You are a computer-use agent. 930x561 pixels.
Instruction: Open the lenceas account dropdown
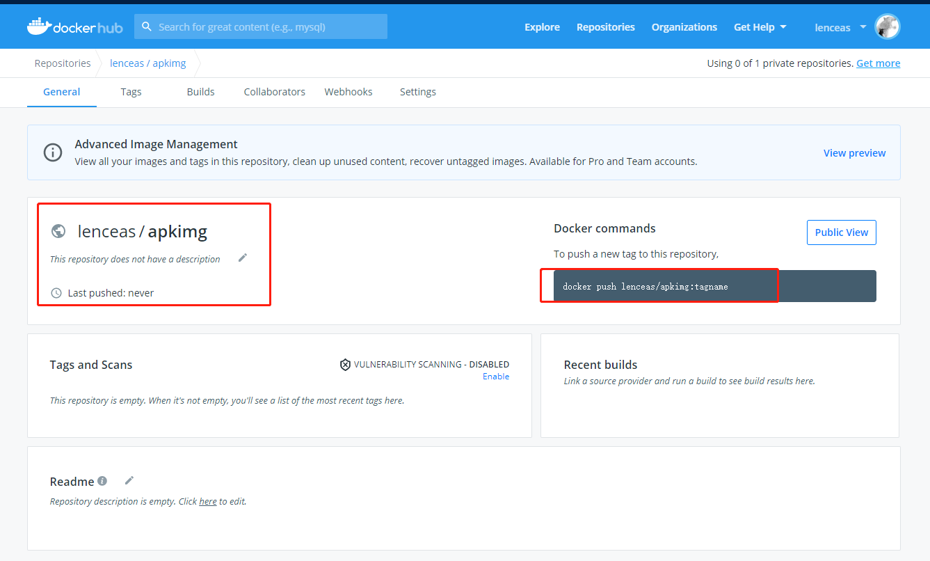[x=839, y=27]
